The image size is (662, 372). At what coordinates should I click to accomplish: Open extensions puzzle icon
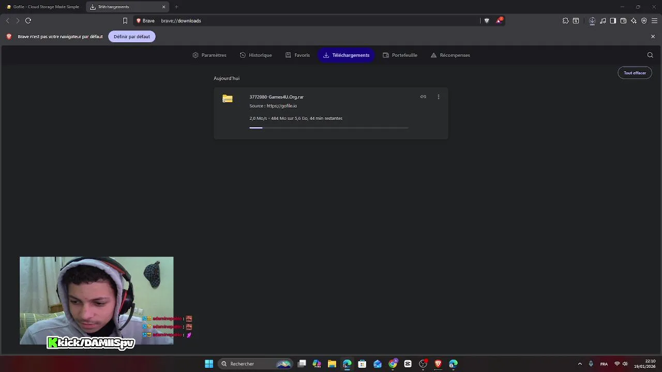(x=565, y=21)
